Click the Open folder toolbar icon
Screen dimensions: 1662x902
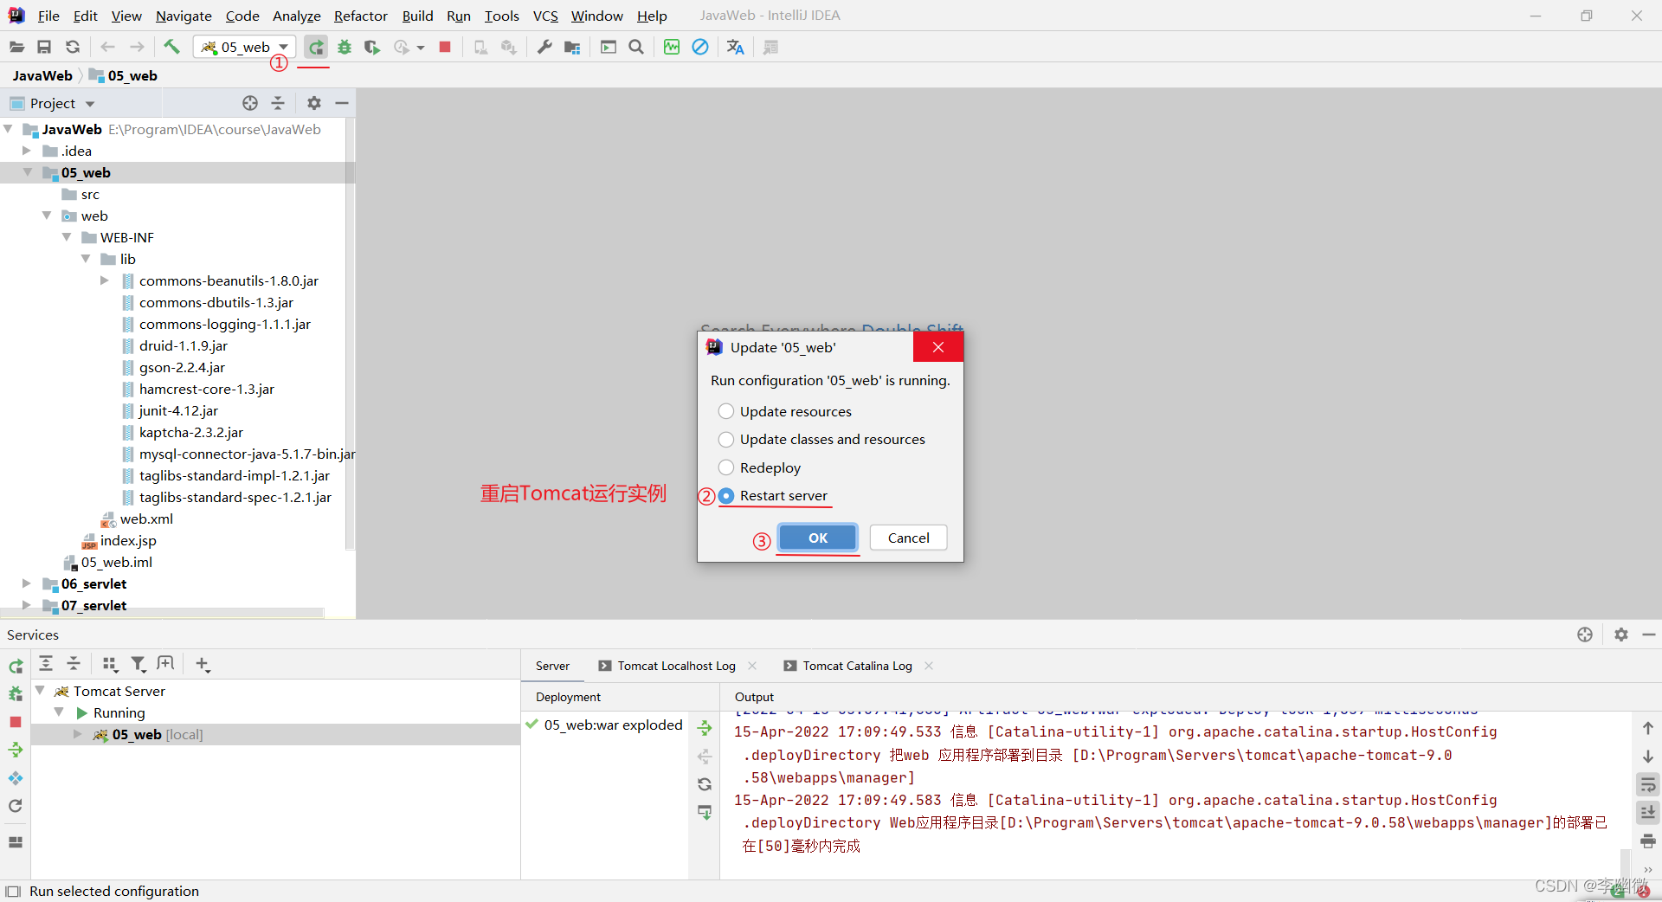[x=16, y=47]
